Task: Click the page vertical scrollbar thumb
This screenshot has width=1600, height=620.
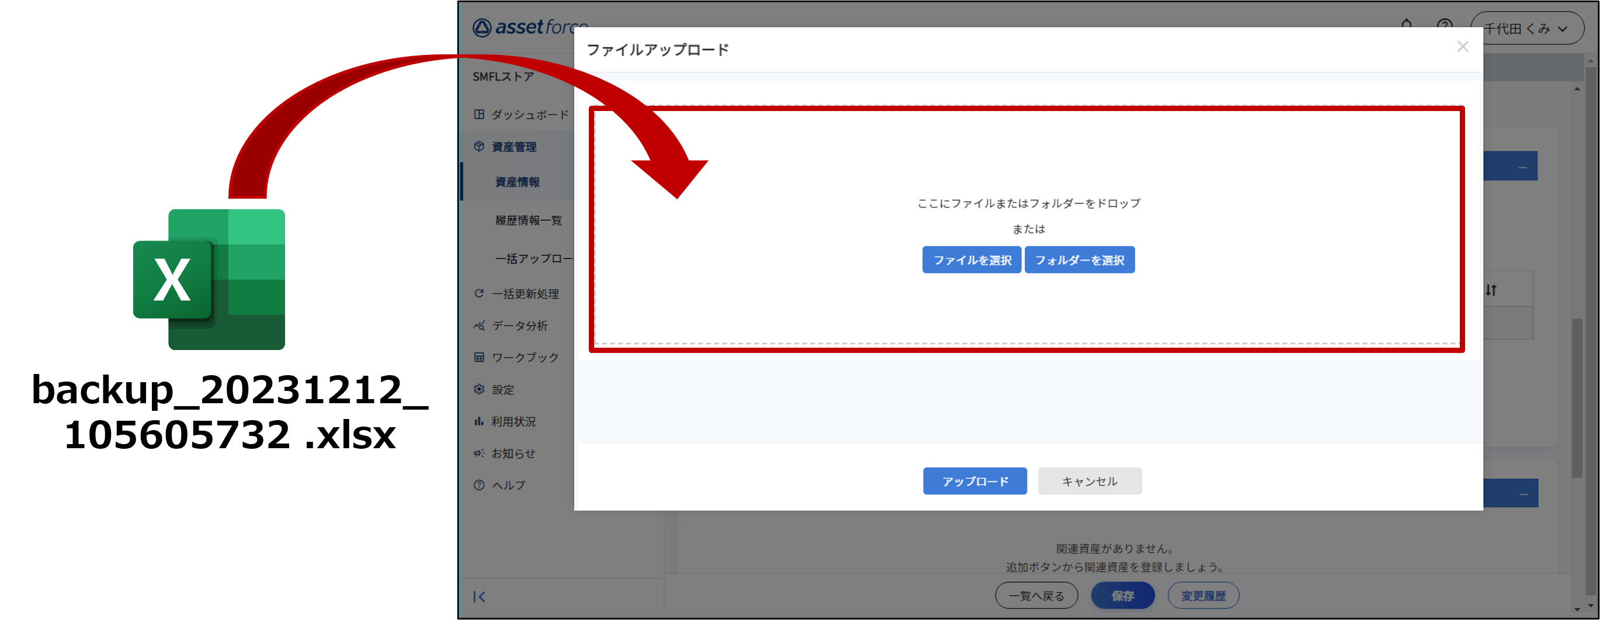Action: [x=1577, y=397]
